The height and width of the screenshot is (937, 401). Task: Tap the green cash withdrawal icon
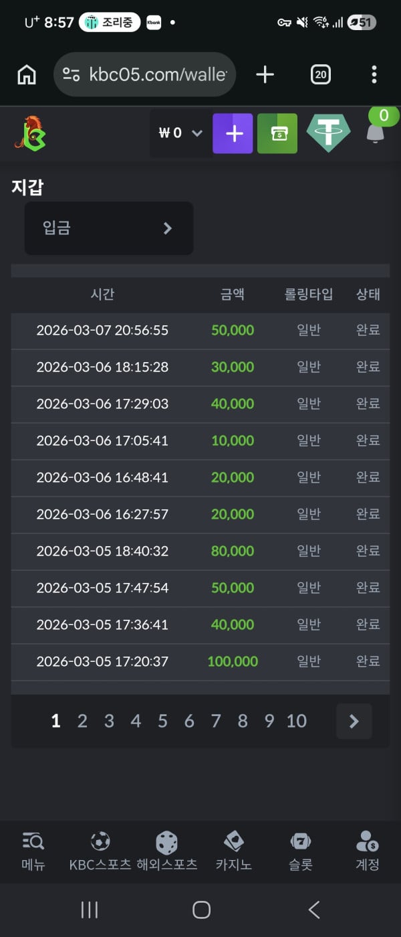[277, 134]
